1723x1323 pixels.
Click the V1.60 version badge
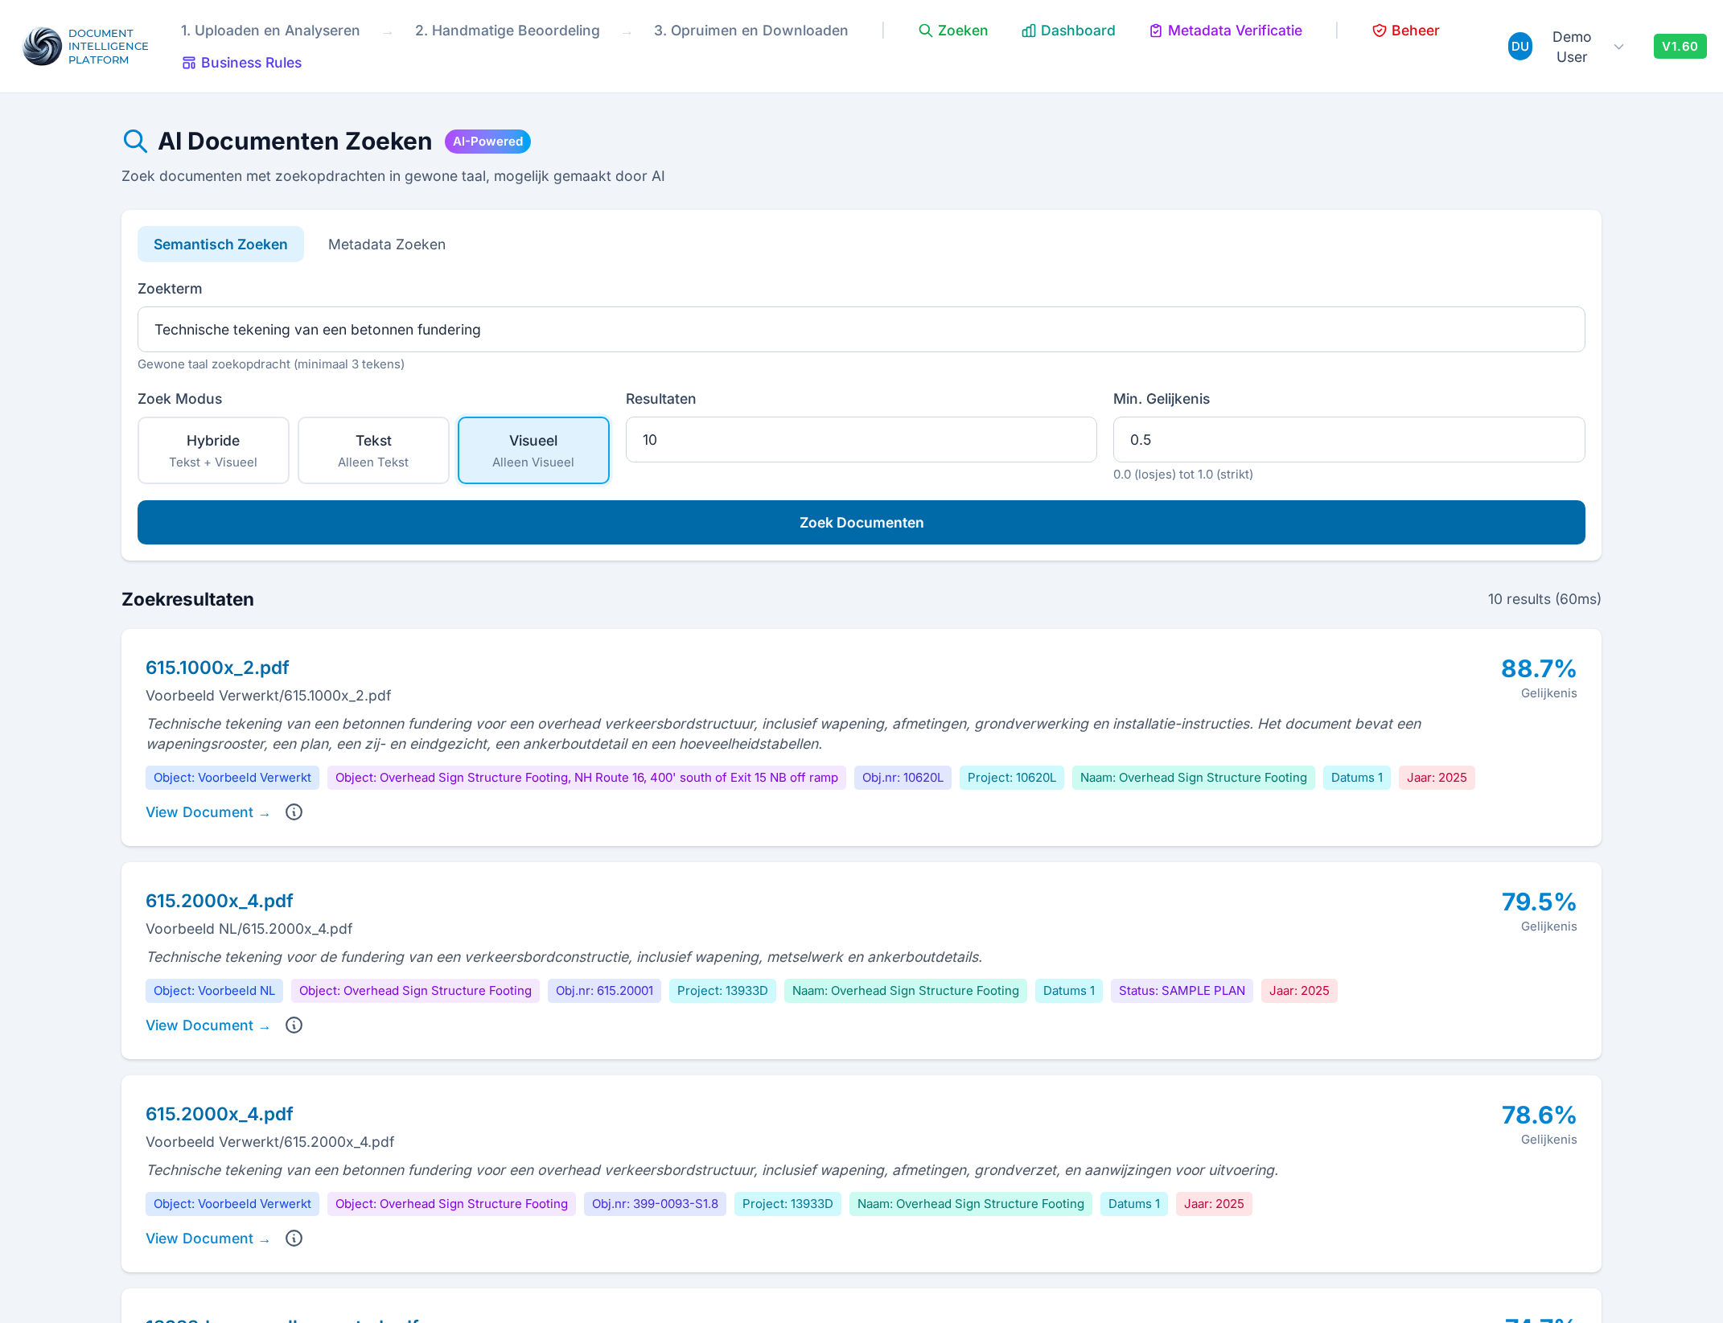point(1680,47)
